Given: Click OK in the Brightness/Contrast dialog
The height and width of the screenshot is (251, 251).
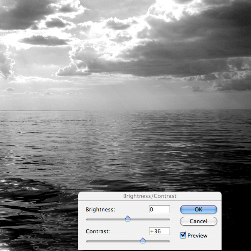Looking at the screenshot, I should (198, 209).
